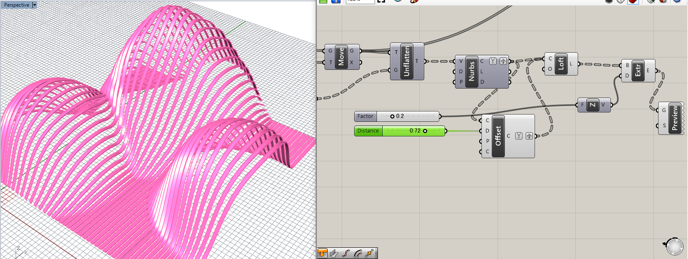Click the Offset curve component

(x=498, y=136)
